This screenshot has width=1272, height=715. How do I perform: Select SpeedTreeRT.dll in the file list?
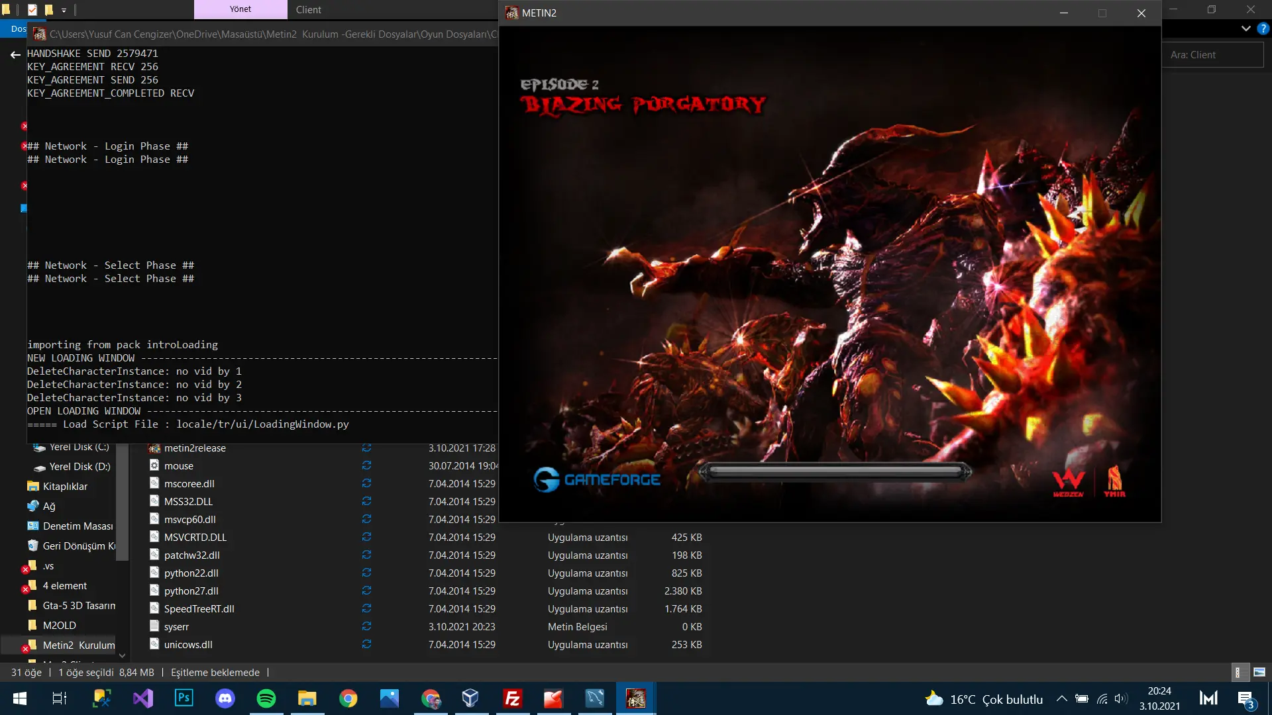pyautogui.click(x=199, y=609)
